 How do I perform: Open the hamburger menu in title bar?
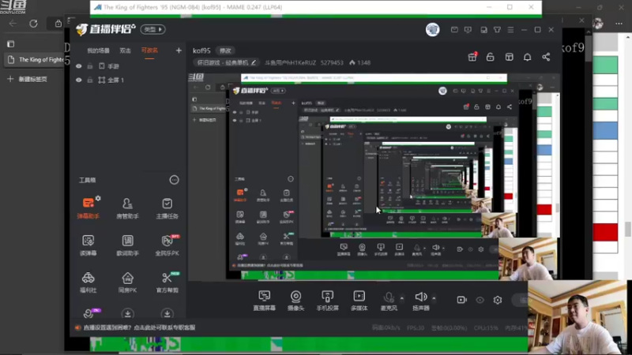510,30
